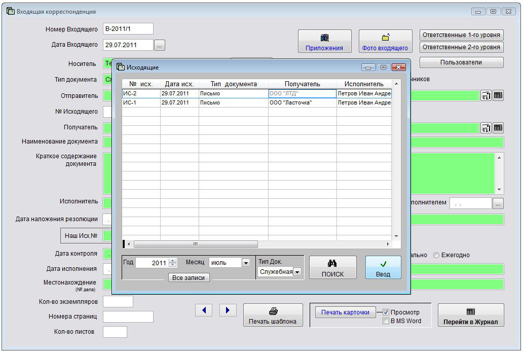Click Печать шаблона printer button
This screenshot has width=523, height=352.
coord(272,315)
